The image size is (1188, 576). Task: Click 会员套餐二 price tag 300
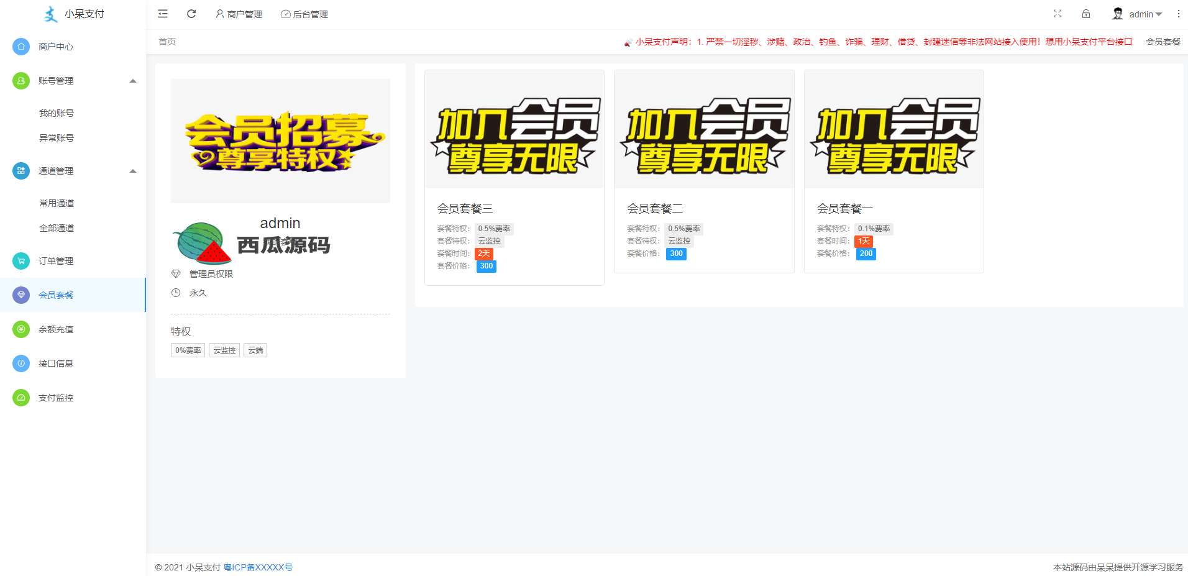(x=677, y=254)
